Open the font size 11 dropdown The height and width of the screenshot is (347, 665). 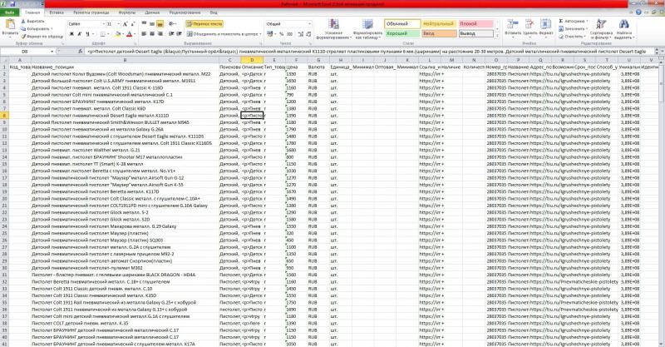tap(118, 24)
